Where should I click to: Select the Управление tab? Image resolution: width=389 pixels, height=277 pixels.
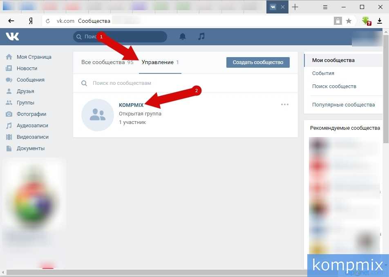(160, 62)
